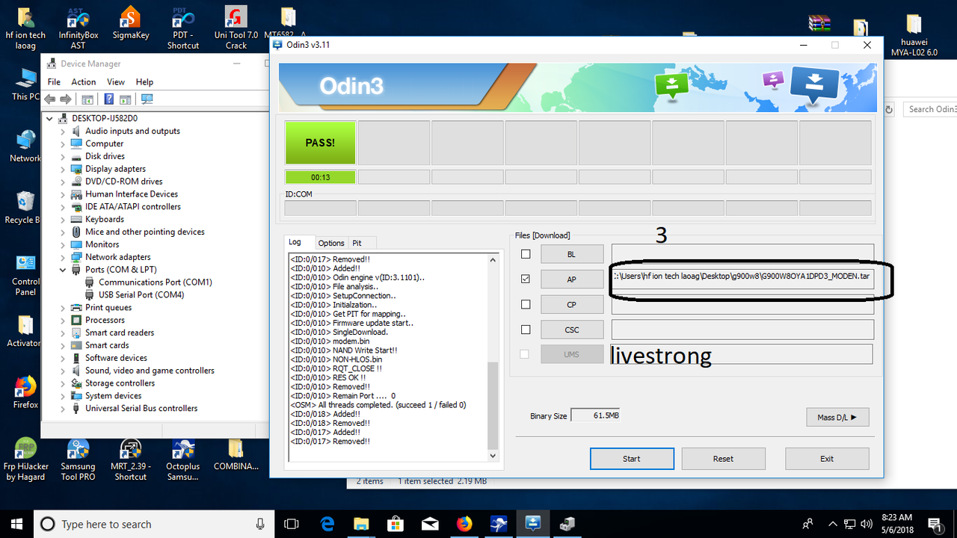
Task: Open Microsoft Store from taskbar
Action: pos(396,524)
